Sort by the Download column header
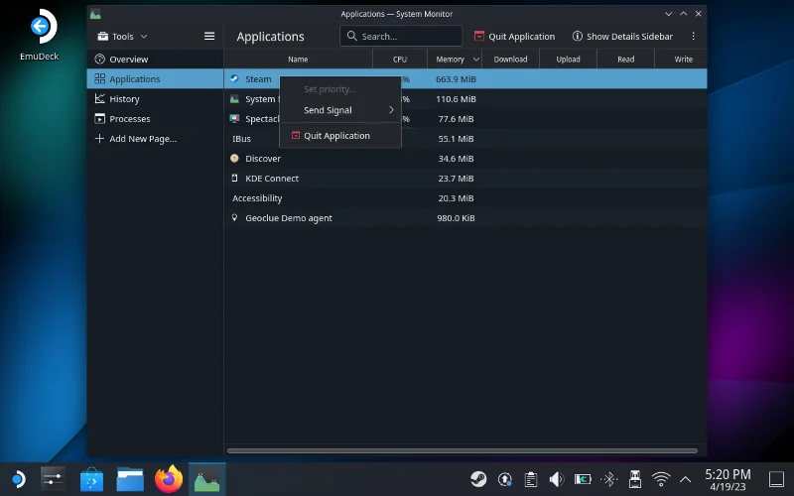Screen dimensions: 794x496 (510, 60)
